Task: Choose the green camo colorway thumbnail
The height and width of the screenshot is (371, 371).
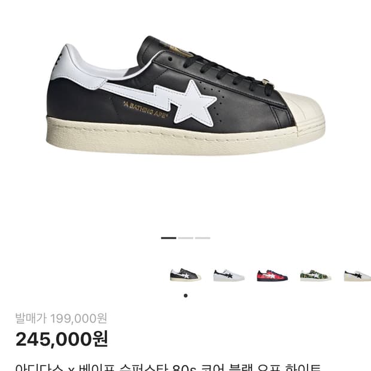Action: tap(315, 275)
